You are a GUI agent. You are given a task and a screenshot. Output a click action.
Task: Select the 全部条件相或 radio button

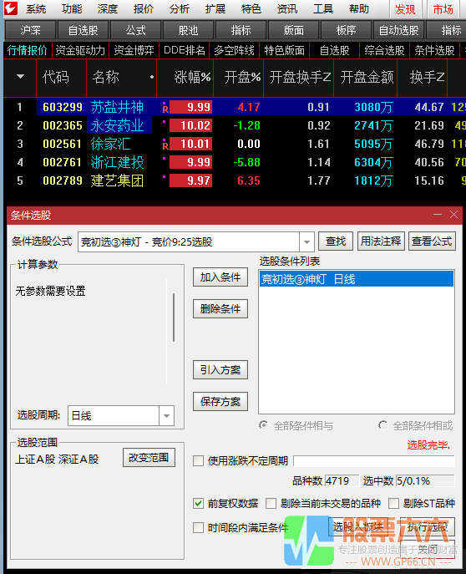point(383,425)
